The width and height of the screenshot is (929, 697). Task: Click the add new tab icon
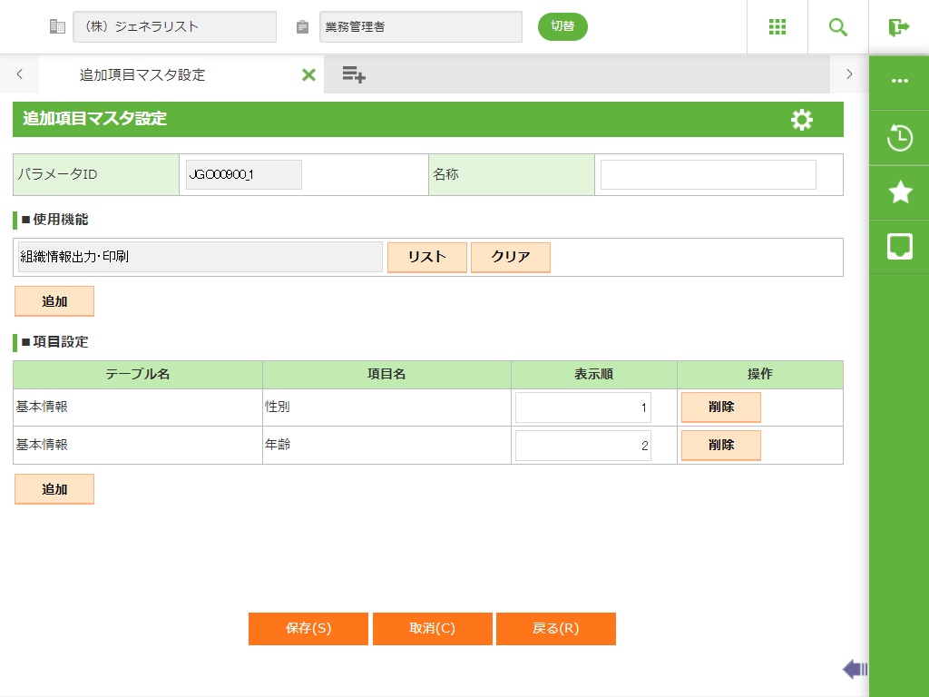coord(354,75)
